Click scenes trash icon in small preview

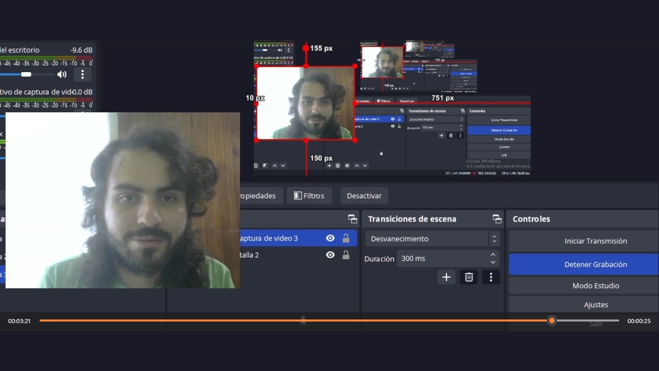click(256, 165)
